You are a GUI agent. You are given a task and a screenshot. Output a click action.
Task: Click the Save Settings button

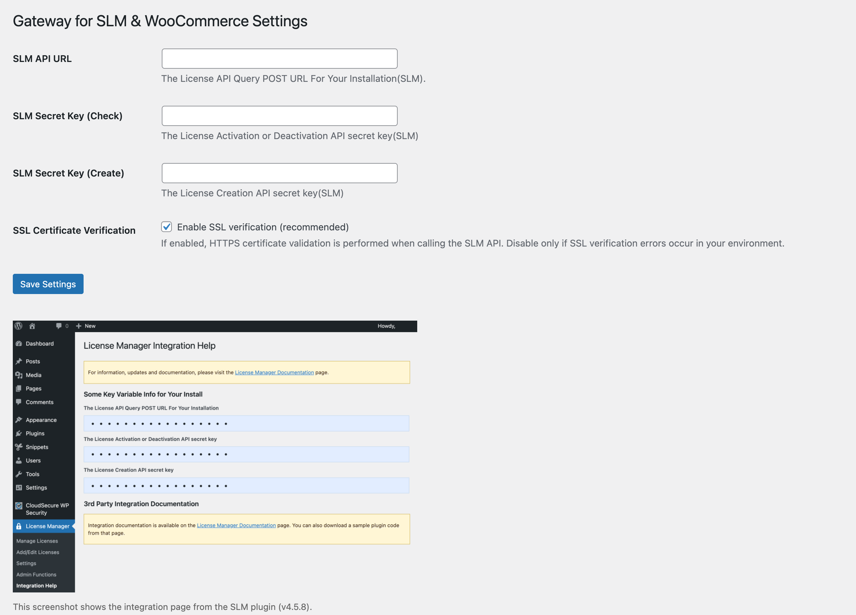[48, 284]
